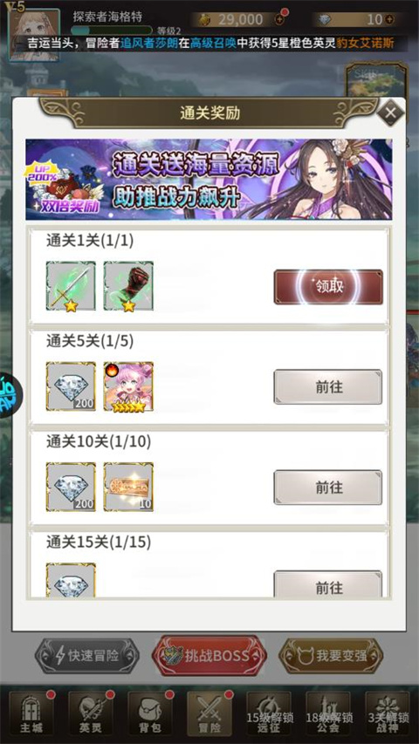This screenshot has width=419, height=744.
Task: Click 前往 for the 通关5关 reward
Action: pyautogui.click(x=328, y=386)
